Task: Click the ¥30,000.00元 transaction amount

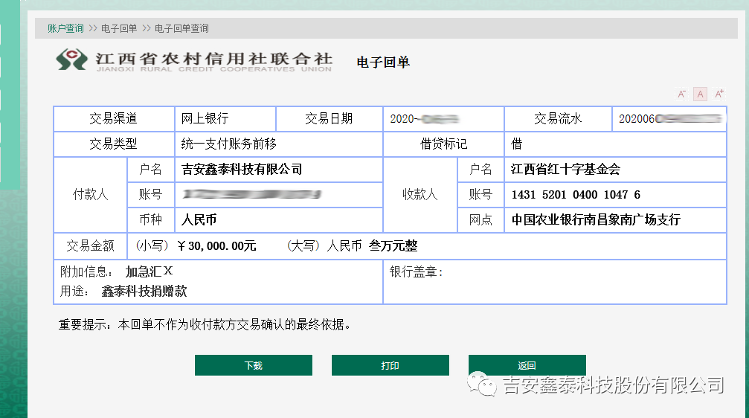Action: pos(216,246)
